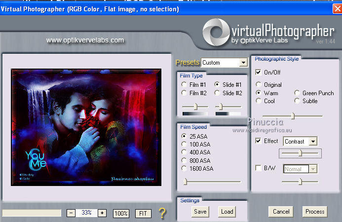This screenshot has width=342, height=222.
Task: Choose 25 ASA film speed
Action: click(x=184, y=136)
